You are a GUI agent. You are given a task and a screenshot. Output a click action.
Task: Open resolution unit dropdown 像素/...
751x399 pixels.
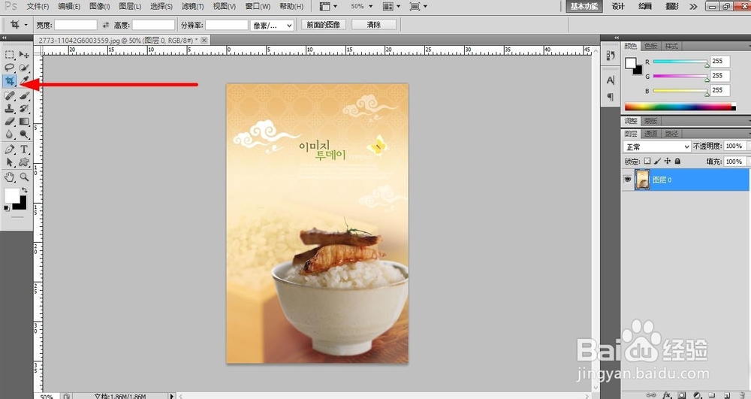coord(272,26)
